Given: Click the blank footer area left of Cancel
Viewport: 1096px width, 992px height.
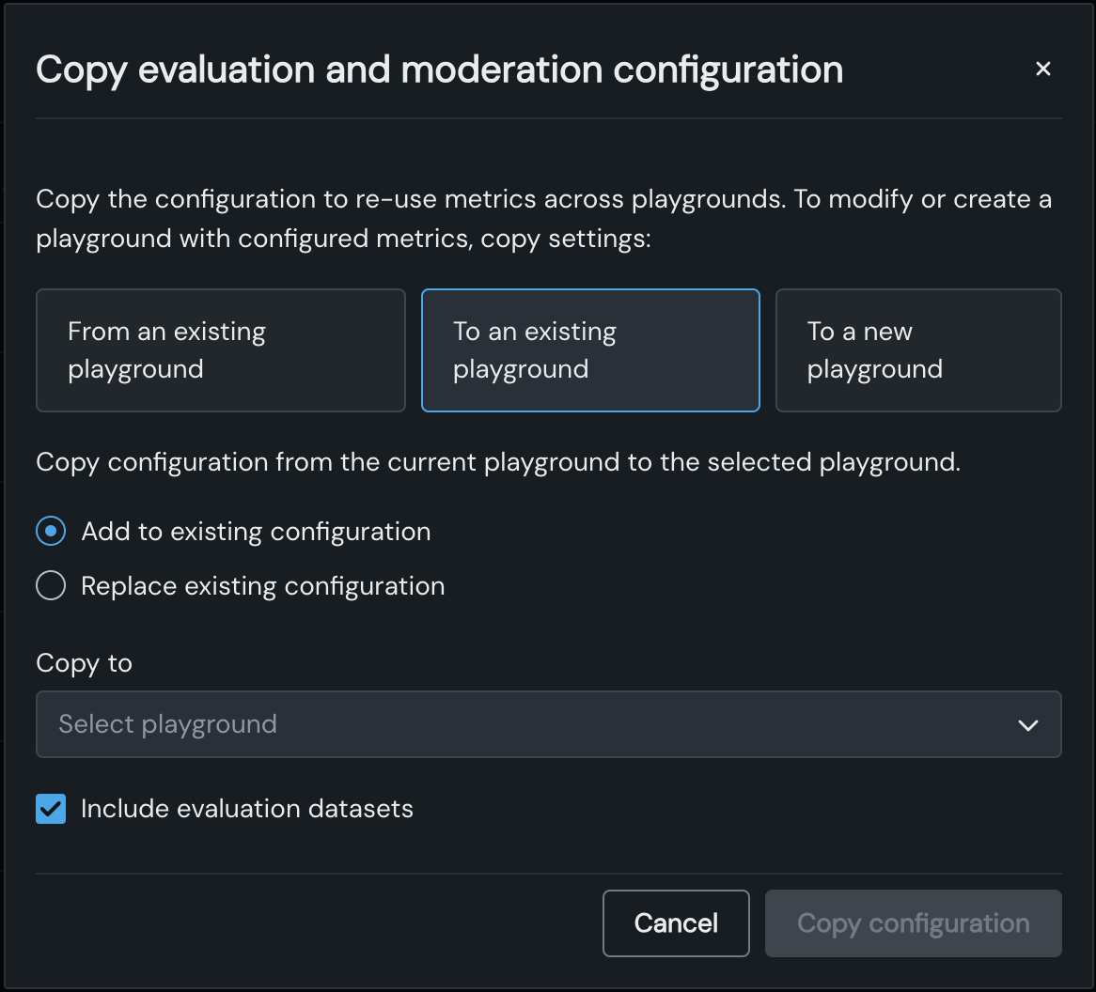Looking at the screenshot, I should 310,923.
